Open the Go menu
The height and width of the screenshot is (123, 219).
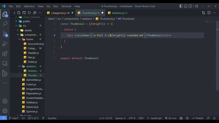[48, 6]
